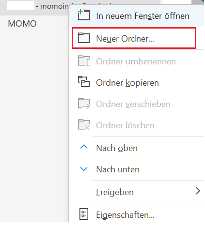Viewport: 205px width, 228px height.
Task: Click the blue down-chevron Nach unten icon
Action: 84,169
